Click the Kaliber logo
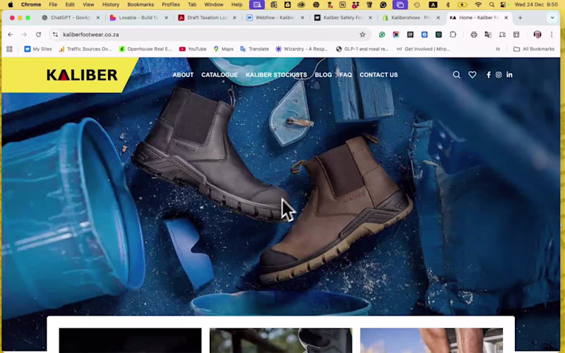The height and width of the screenshot is (353, 565). click(x=82, y=75)
